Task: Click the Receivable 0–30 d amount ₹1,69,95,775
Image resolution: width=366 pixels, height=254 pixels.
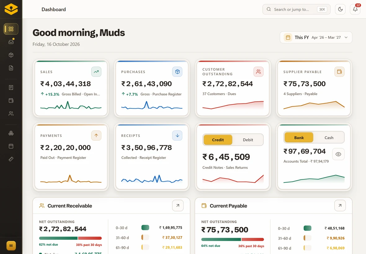Action: pos(171,228)
